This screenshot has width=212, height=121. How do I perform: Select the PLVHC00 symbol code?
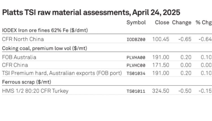136,65
